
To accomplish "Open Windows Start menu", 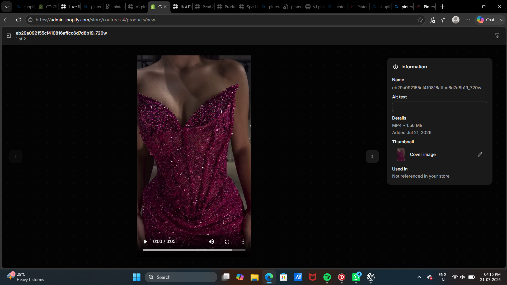I will click(137, 277).
